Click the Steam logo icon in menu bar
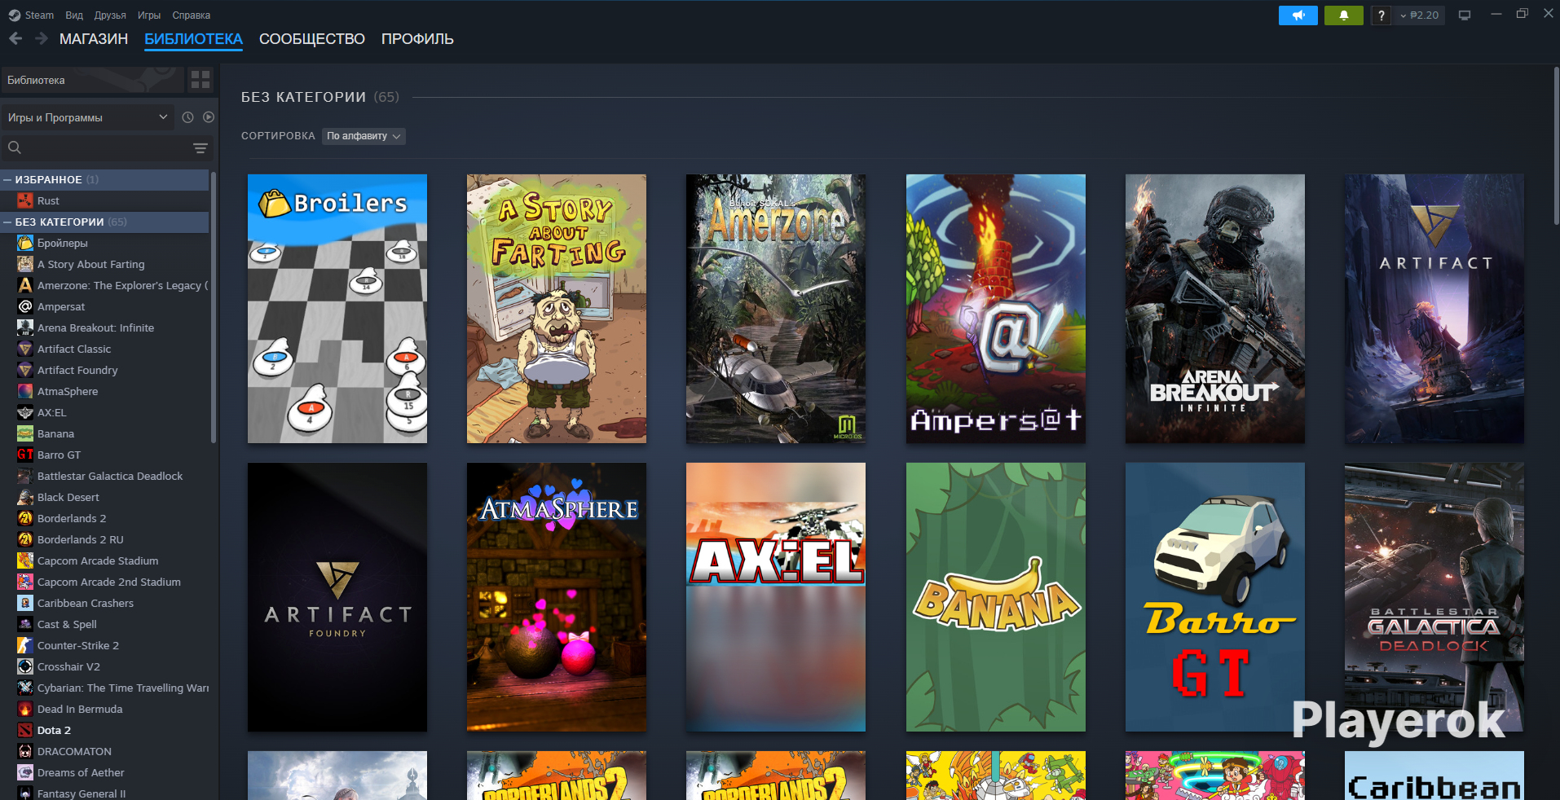 [x=14, y=15]
